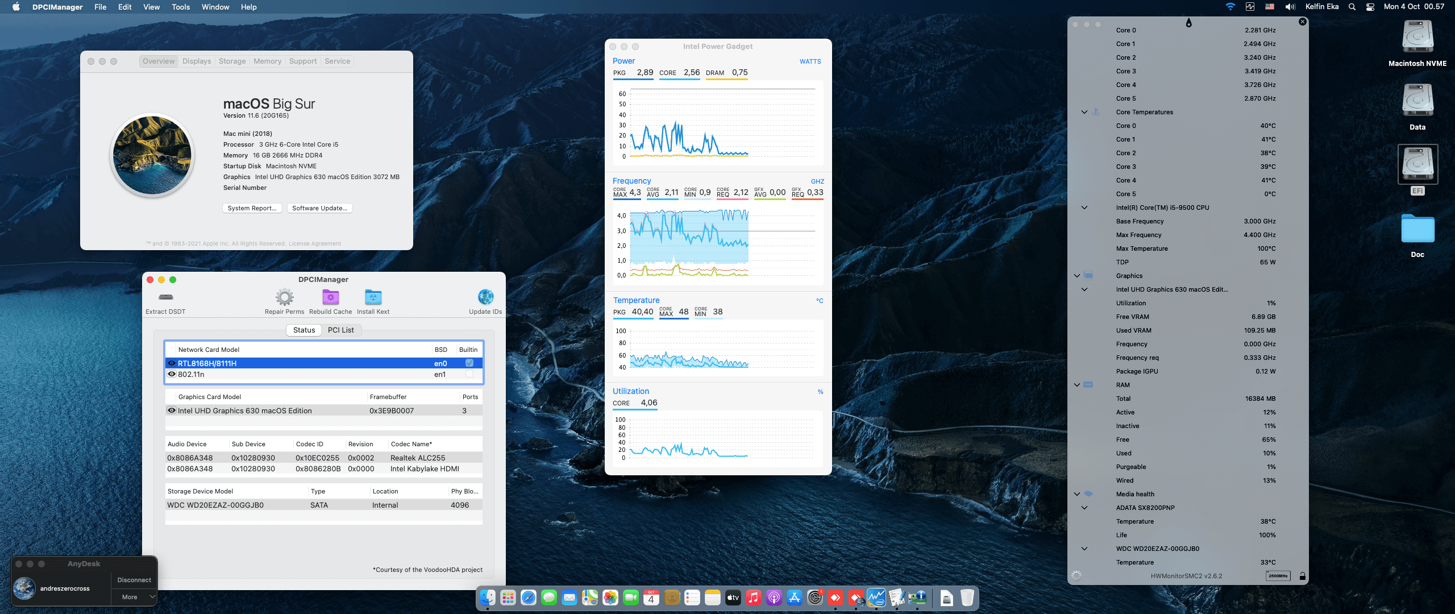Viewport: 1455px width, 614px height.
Task: Launch Safari from the Dock
Action: pyautogui.click(x=528, y=598)
